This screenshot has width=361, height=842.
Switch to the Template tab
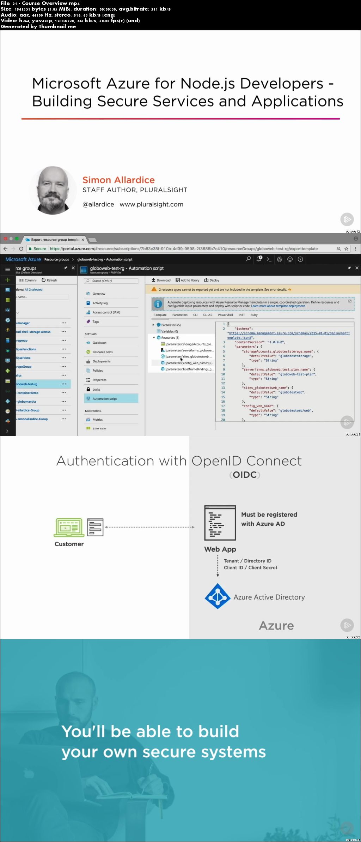(x=160, y=315)
